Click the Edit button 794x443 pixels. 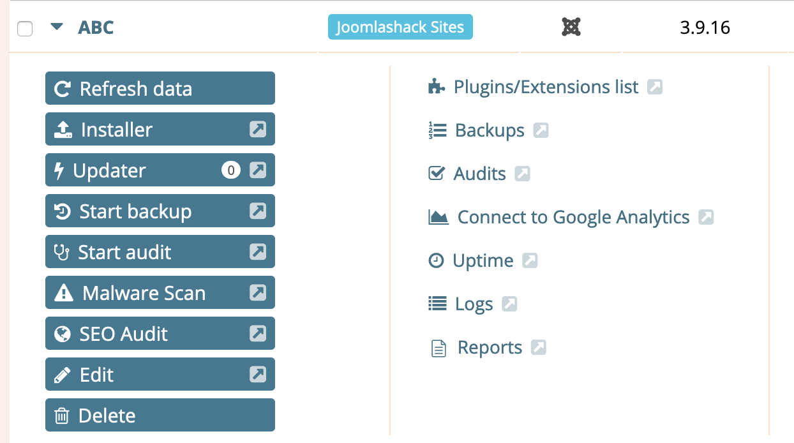(160, 374)
